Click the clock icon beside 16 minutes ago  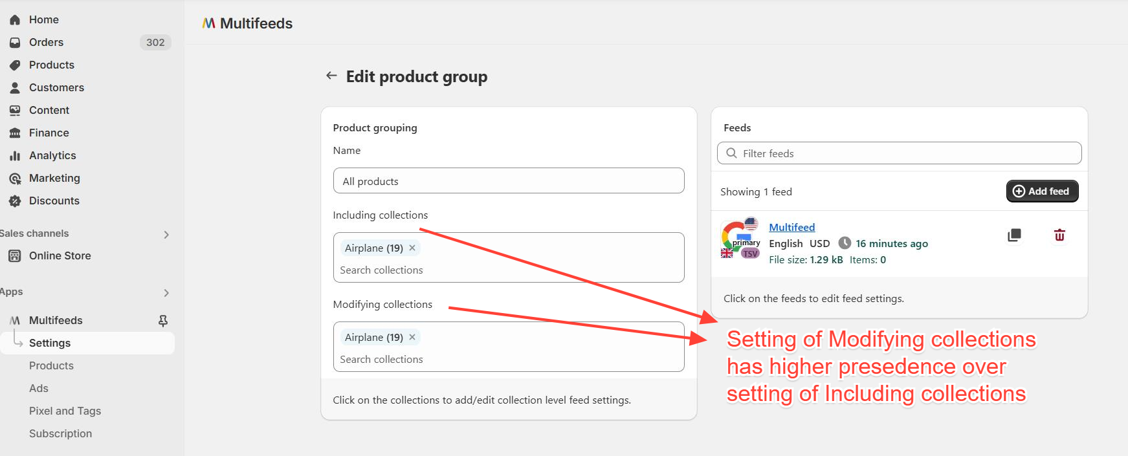[845, 243]
